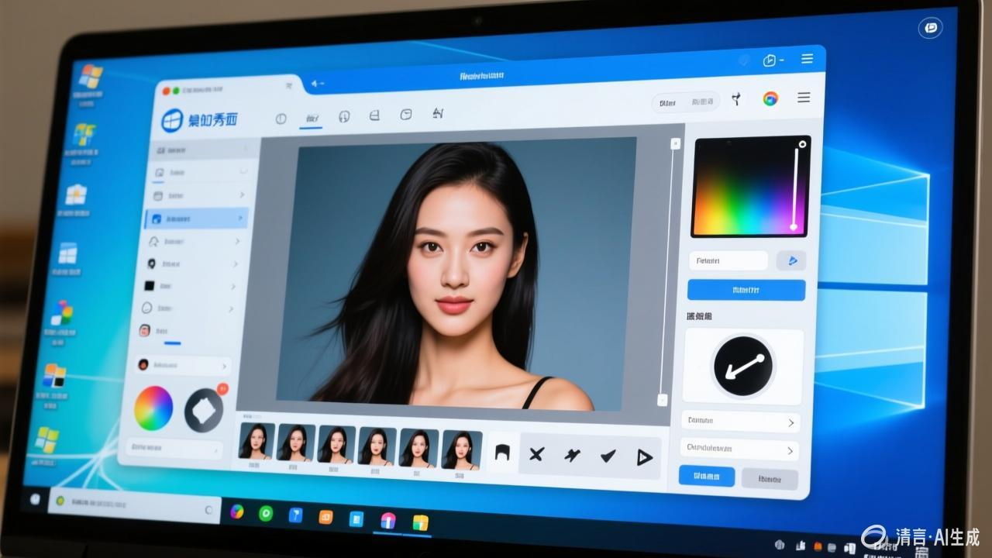Expand the black square-icon sidebar row chevron

[232, 287]
